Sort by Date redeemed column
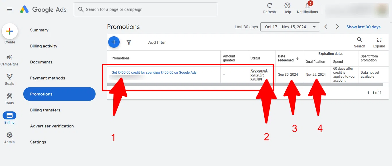 coord(289,58)
